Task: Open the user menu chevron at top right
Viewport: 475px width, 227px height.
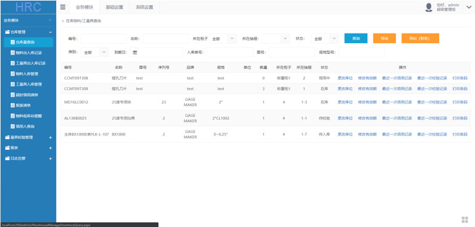Action: pos(469,7)
